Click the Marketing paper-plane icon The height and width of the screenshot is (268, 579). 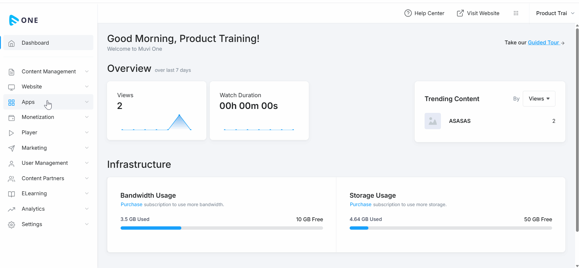pos(11,148)
